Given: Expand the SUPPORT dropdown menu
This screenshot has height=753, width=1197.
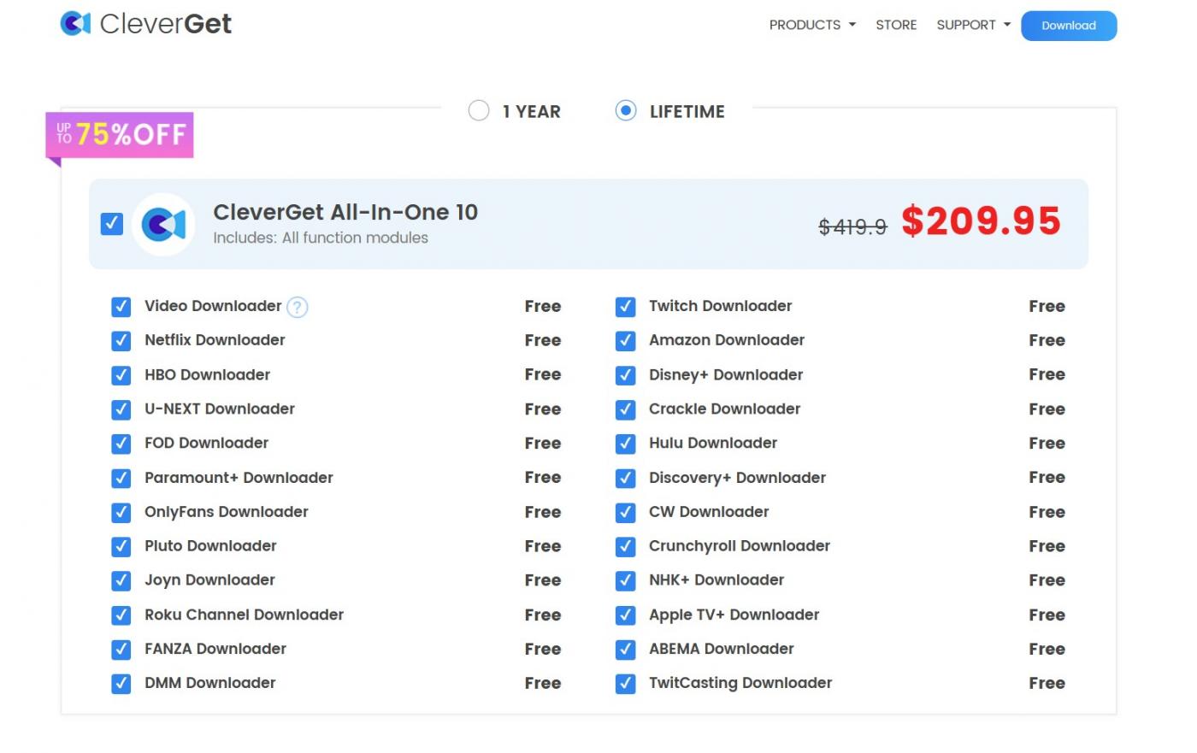Looking at the screenshot, I should pyautogui.click(x=971, y=25).
